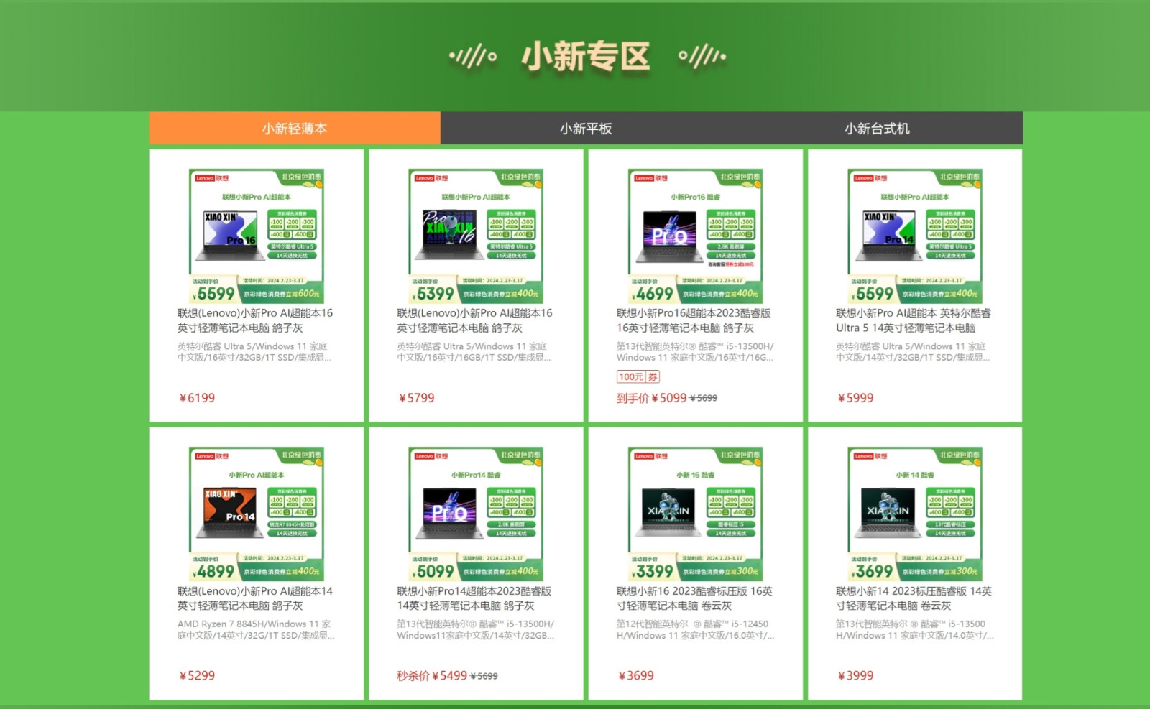Open 联想小新Pro16超能本2023酷睿版 title link

tap(694, 320)
